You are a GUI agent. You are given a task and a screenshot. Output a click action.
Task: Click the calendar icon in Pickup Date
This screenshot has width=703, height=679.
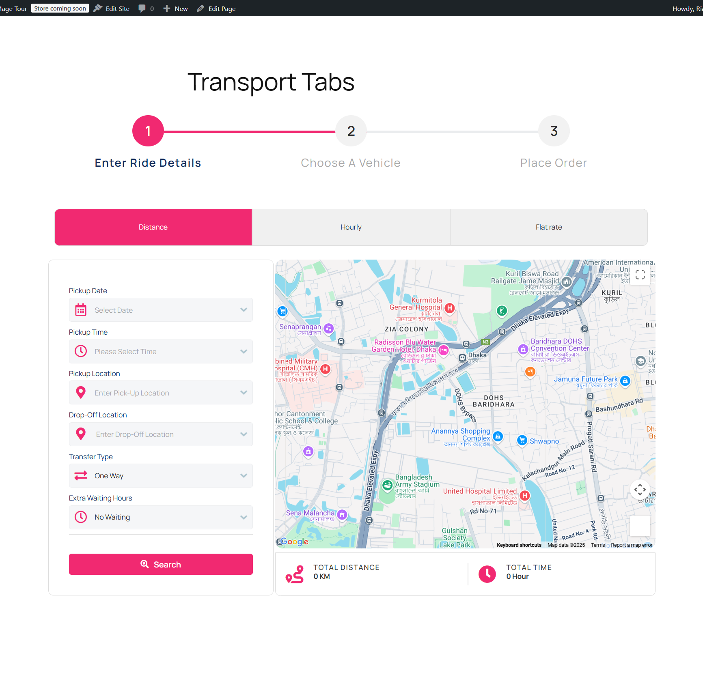81,310
